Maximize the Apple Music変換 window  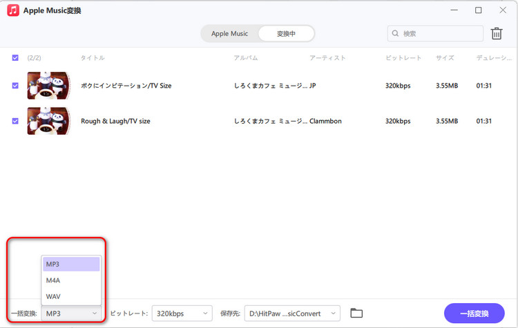[479, 10]
